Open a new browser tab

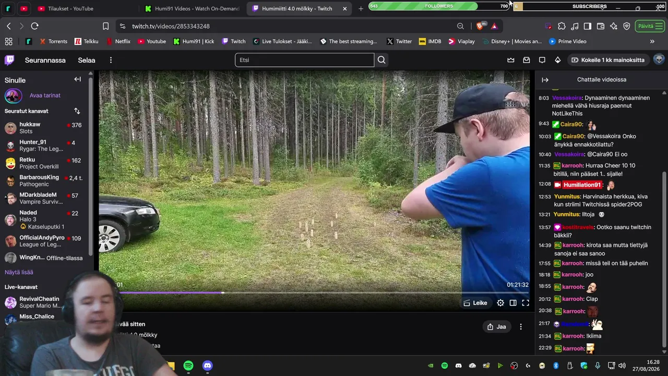[361, 8]
